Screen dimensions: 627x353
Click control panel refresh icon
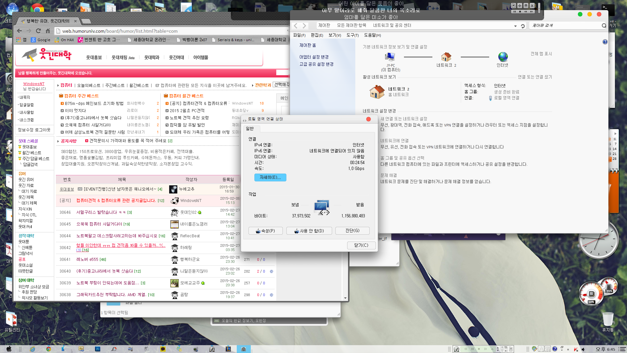[523, 26]
